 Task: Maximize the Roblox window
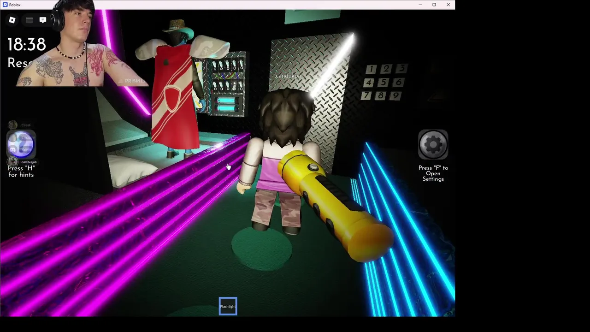click(434, 5)
